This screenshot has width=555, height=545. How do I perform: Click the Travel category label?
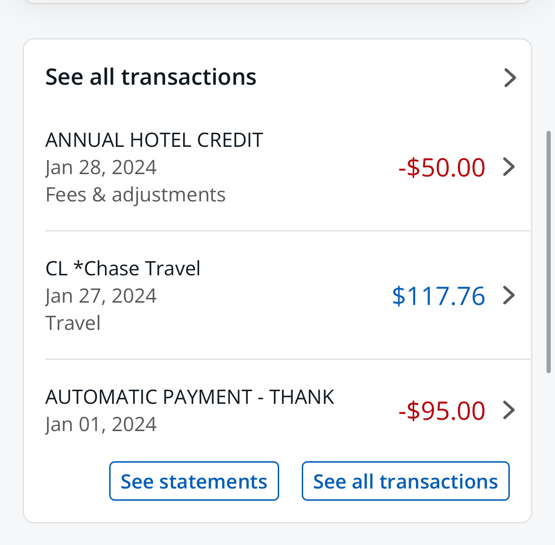[73, 323]
